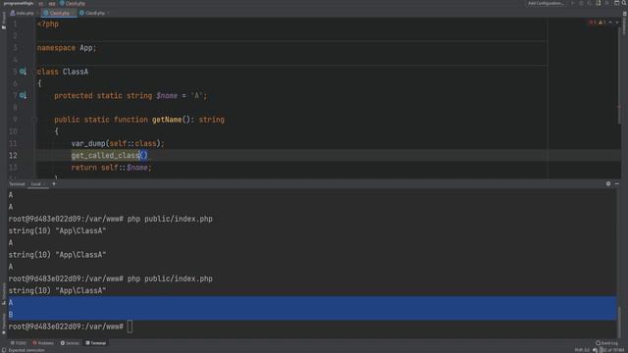Click the Search Everywhere magnifier icon
This screenshot has height=353, width=628.
[x=624, y=3]
